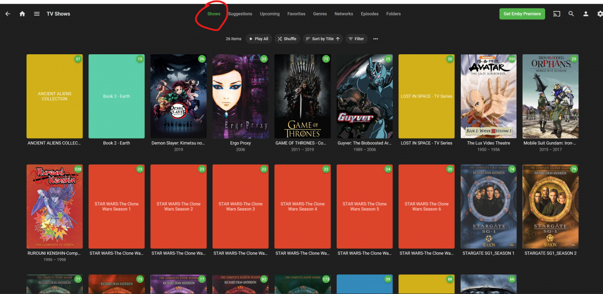Open the Ancient Aliens Collection yellow tile
The image size is (603, 294).
point(54,96)
